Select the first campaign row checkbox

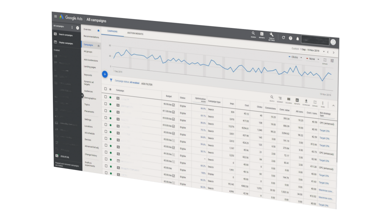pos(105,97)
